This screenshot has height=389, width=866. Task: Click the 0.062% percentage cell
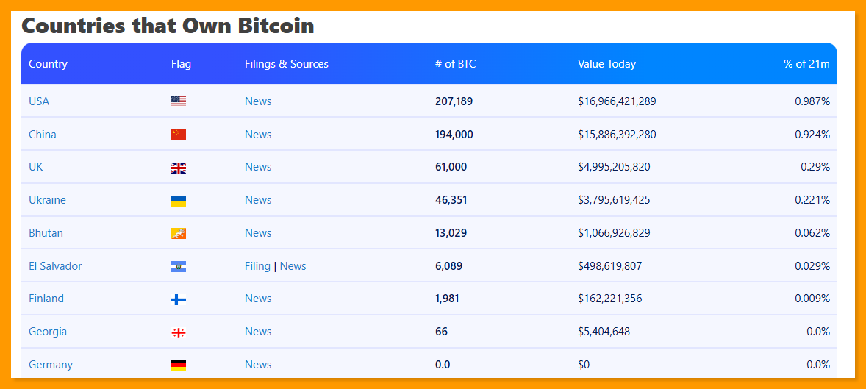click(x=812, y=233)
